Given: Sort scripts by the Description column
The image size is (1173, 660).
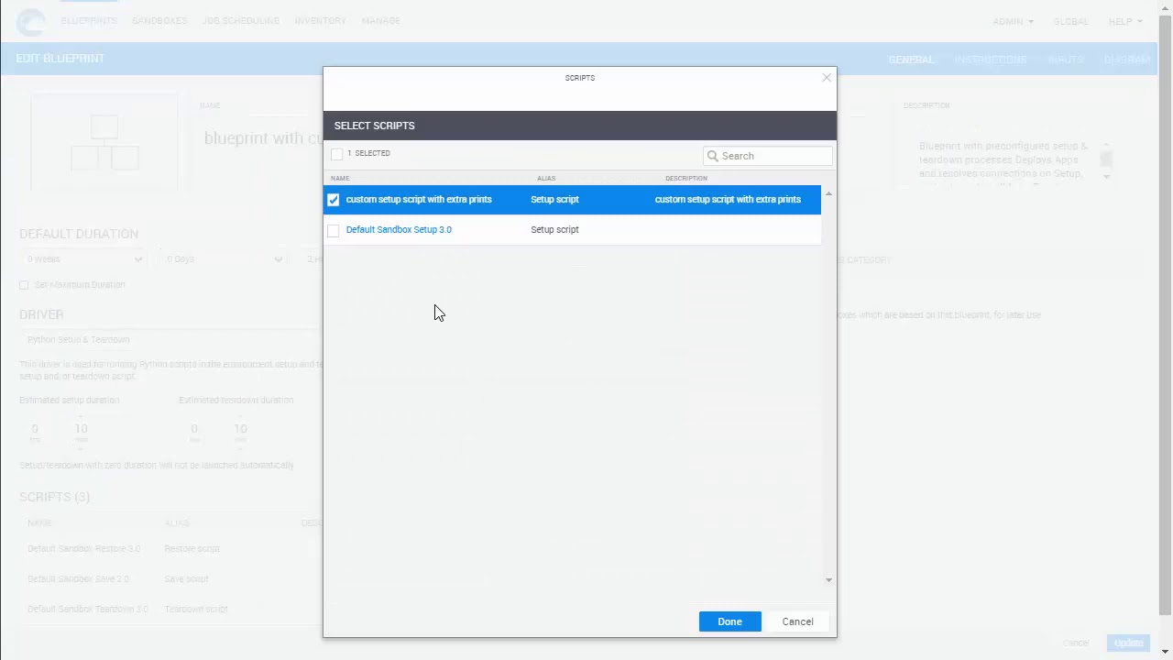Looking at the screenshot, I should pos(686,179).
